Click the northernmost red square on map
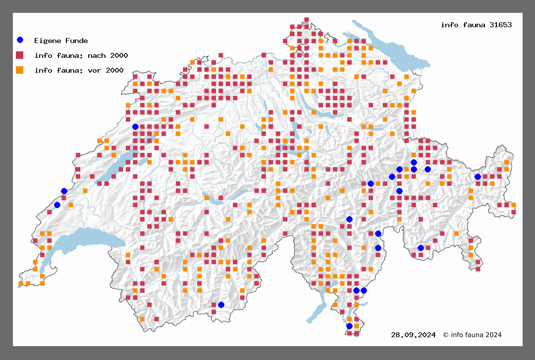Image resolution: width=535 pixels, height=360 pixels. tap(307, 20)
